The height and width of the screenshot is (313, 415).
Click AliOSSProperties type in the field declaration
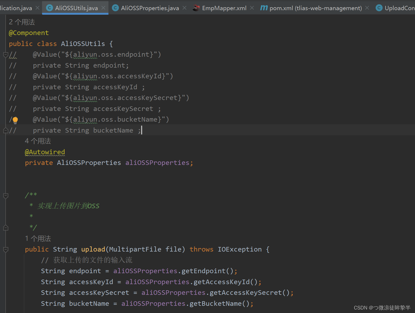pos(89,163)
